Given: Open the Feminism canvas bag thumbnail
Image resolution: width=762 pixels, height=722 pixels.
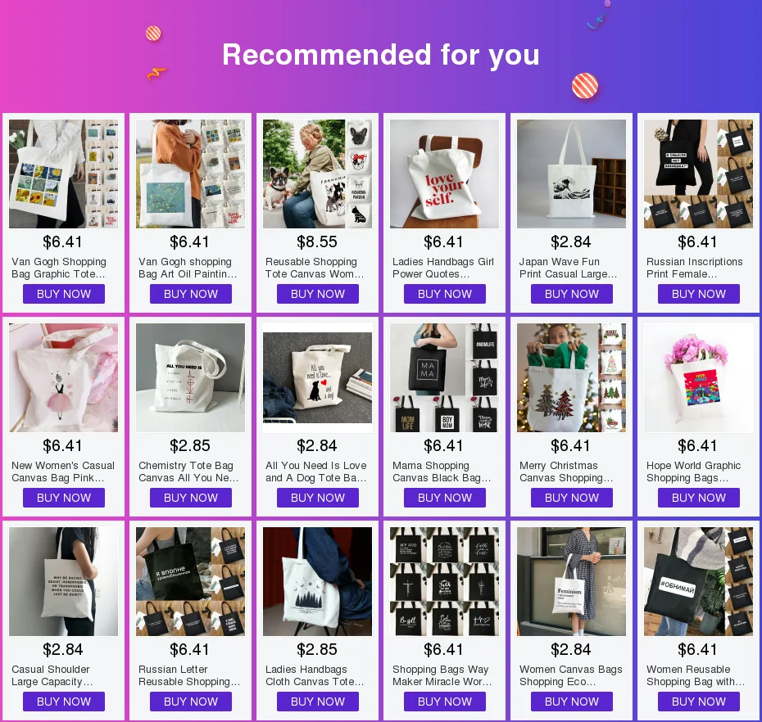Looking at the screenshot, I should [572, 582].
